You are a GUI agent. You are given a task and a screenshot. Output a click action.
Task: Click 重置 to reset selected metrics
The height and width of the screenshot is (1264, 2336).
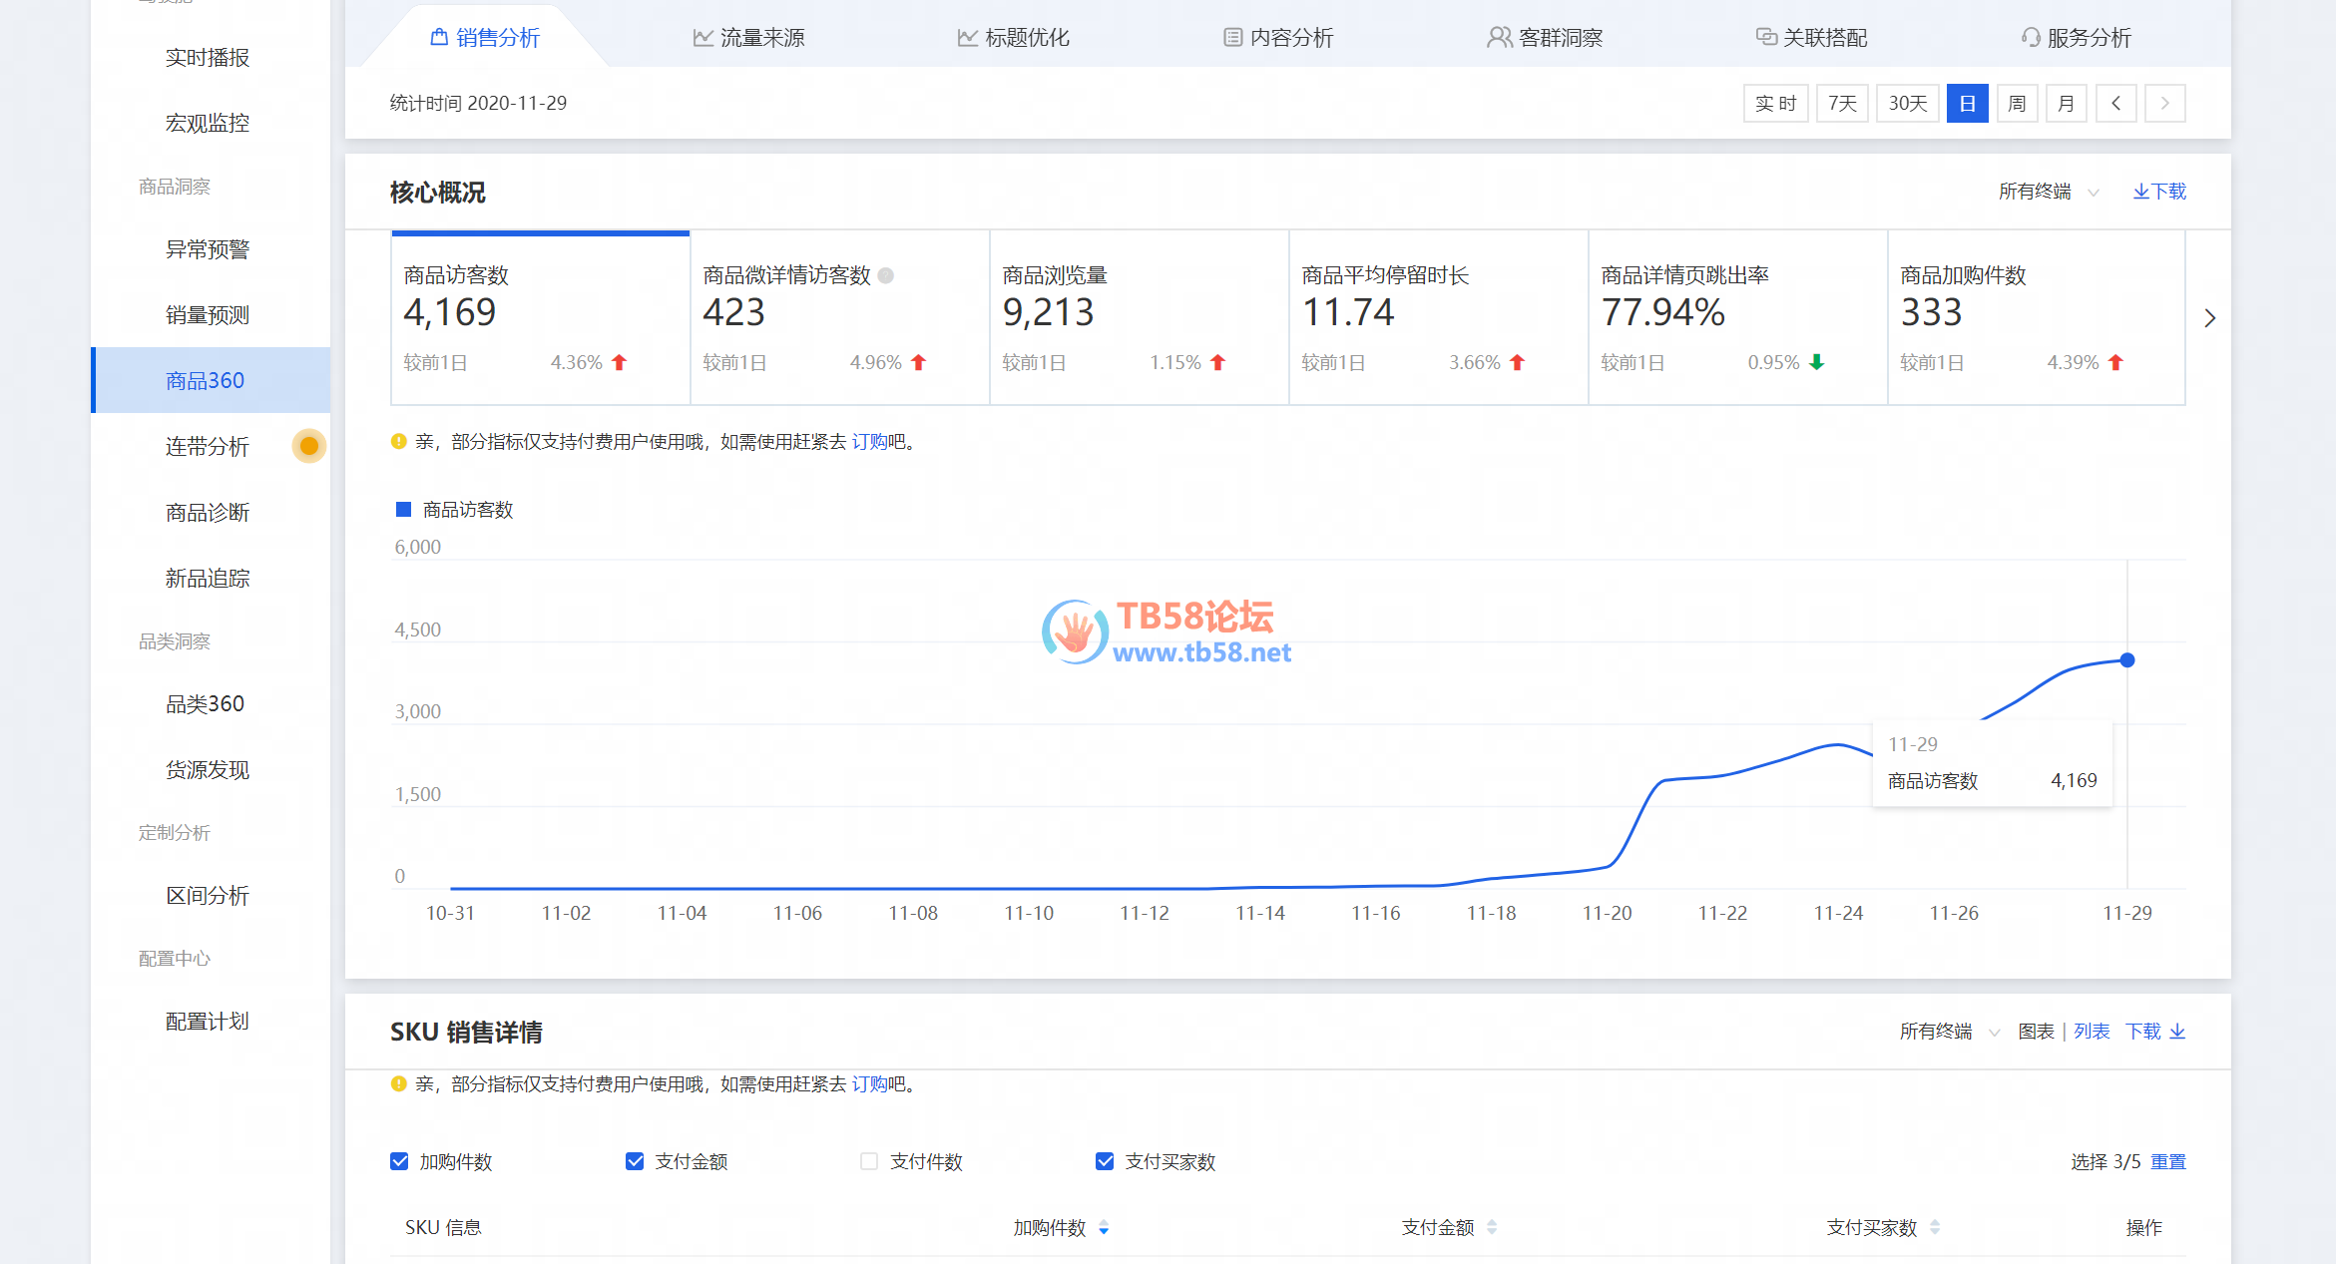click(x=2168, y=1161)
